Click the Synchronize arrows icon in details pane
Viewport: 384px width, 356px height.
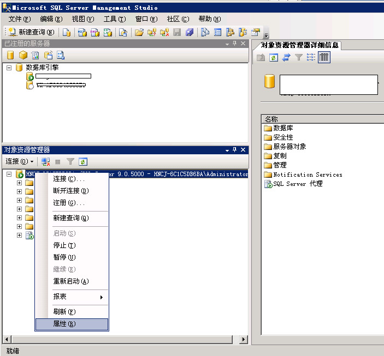(x=286, y=57)
